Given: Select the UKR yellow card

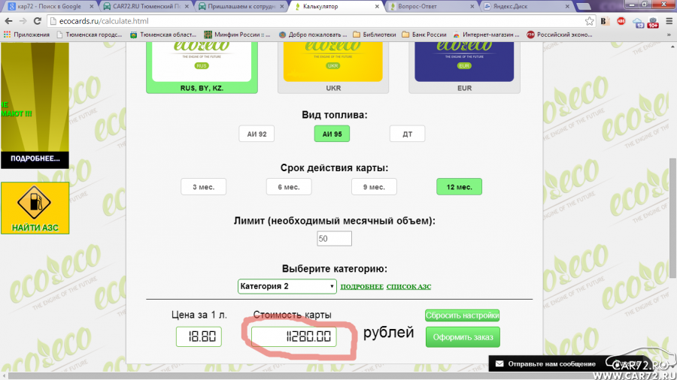Looking at the screenshot, I should [x=333, y=68].
